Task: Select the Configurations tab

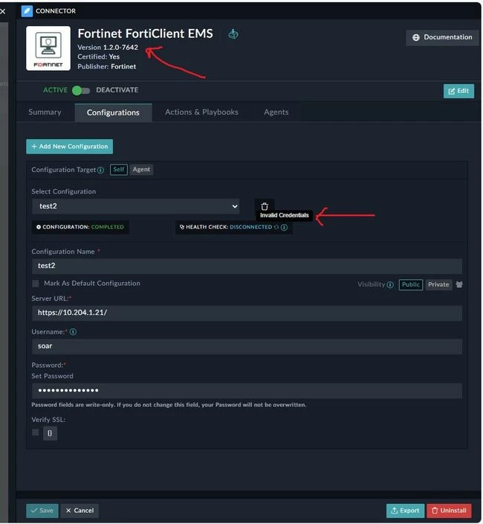Action: point(113,113)
